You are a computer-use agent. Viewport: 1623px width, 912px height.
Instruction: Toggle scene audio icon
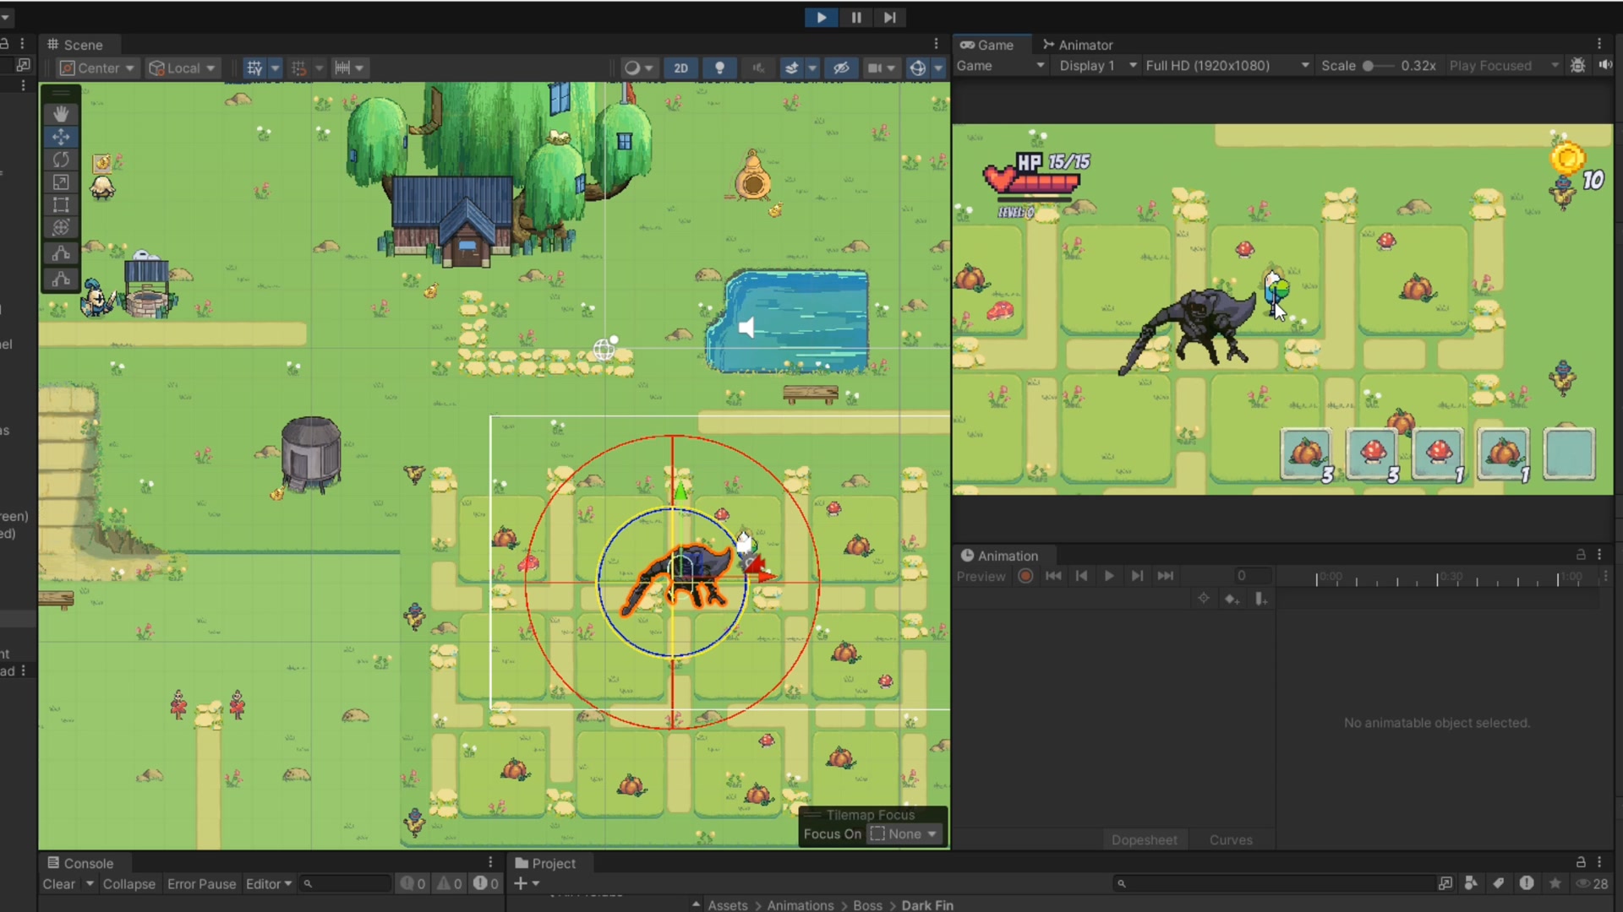coord(758,68)
